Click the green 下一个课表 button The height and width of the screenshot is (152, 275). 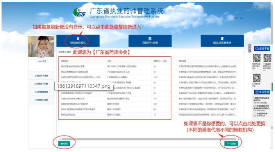pos(231,143)
